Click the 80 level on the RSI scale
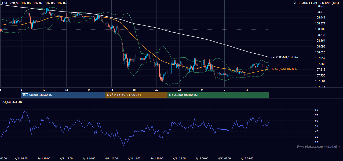Viewport: 343px width, 161px height. (316, 110)
